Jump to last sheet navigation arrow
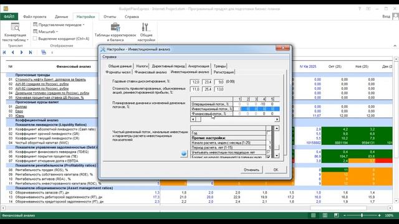The height and width of the screenshot is (224, 399). pos(31,52)
